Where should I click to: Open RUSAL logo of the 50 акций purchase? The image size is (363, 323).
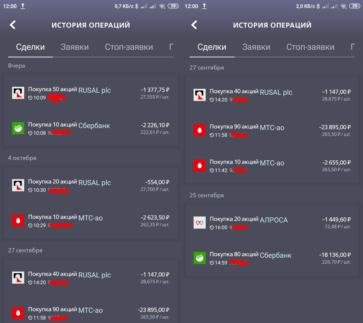coord(18,93)
